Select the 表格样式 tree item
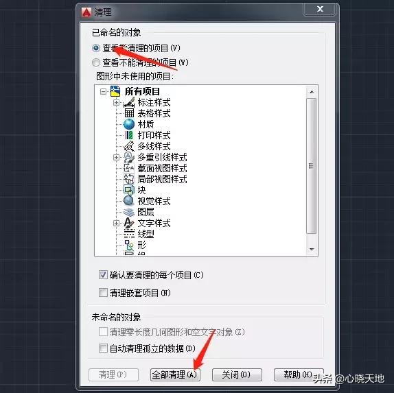394x393 pixels. 154,113
